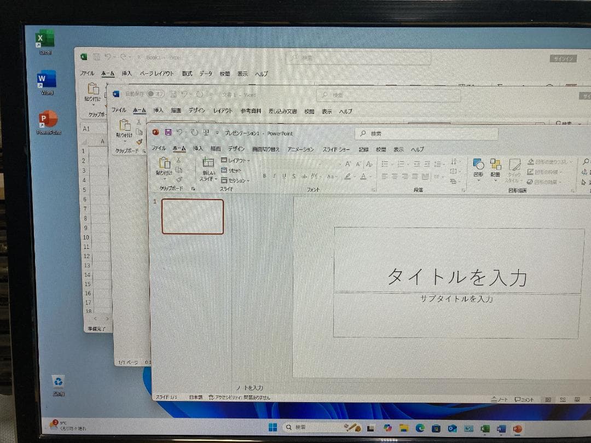The width and height of the screenshot is (591, 443).
Task: Open the Section (セクション) dropdown
Action: (x=231, y=179)
